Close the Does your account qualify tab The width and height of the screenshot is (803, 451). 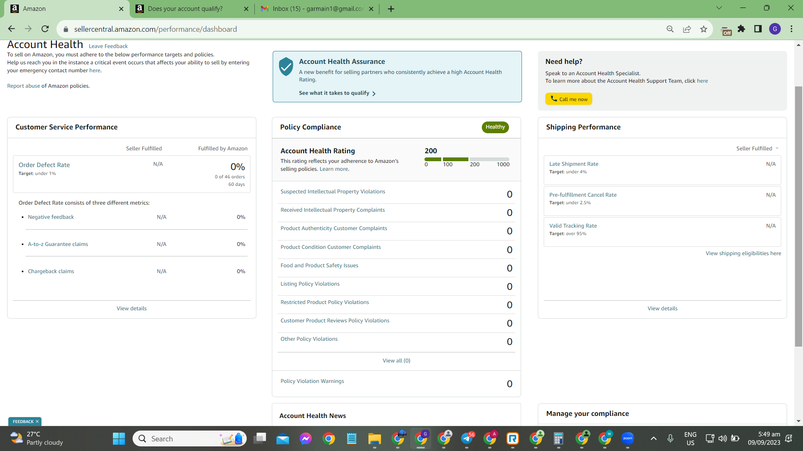tap(246, 9)
